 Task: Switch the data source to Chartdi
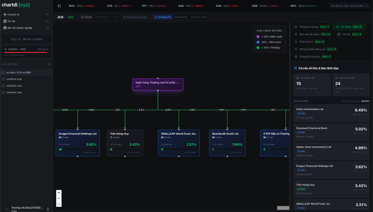(x=86, y=17)
